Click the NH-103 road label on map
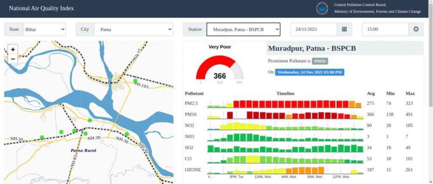Screen dimensions: 433x184 (x=141, y=85)
